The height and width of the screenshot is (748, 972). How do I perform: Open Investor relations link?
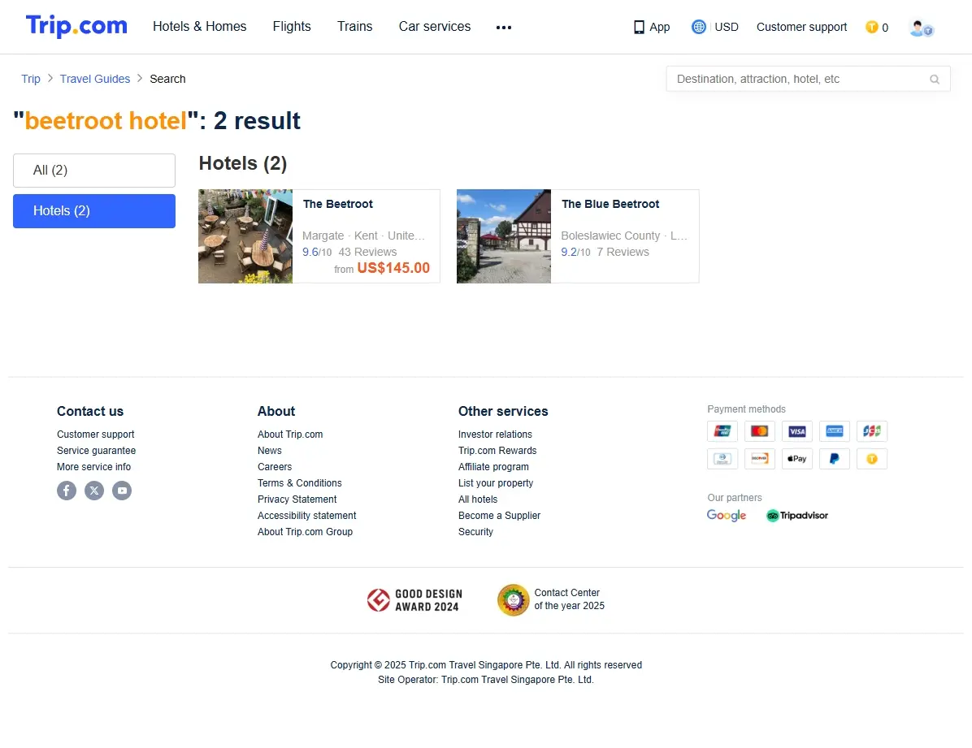point(495,435)
